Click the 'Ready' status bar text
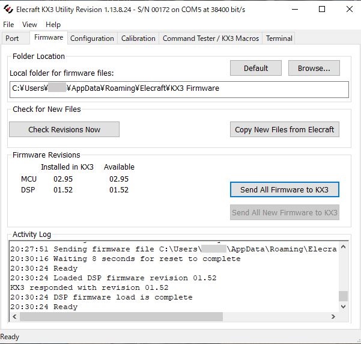The height and width of the screenshot is (344, 361). click(x=10, y=337)
